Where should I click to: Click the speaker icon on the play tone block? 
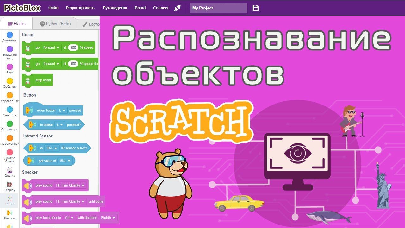[28, 218]
